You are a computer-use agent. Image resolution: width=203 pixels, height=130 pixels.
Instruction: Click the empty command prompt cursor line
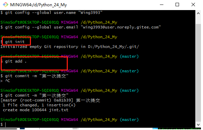(3, 124)
